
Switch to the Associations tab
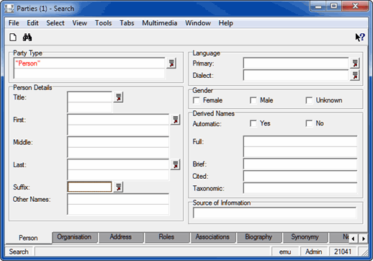[x=212, y=237]
